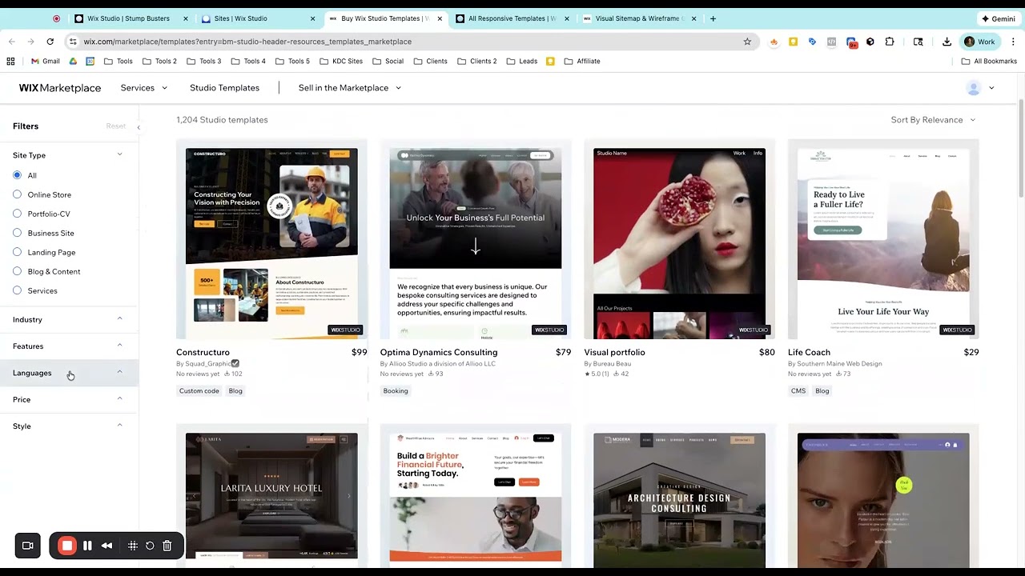Select Portfolio-CV radio option

coord(17,214)
